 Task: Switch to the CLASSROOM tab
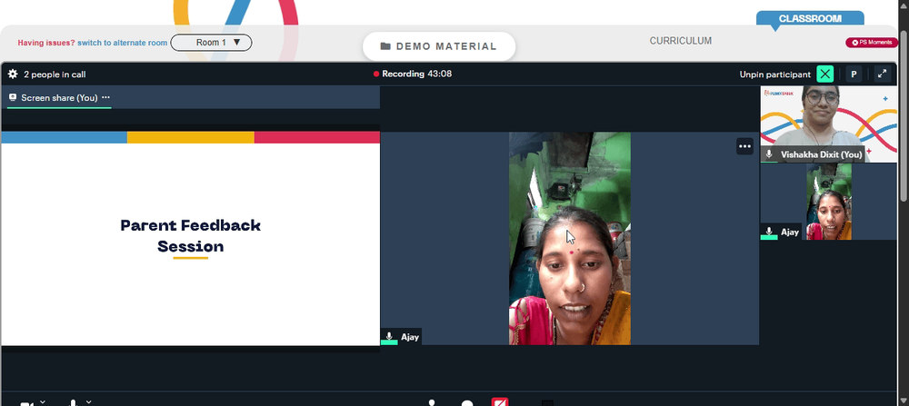(810, 18)
